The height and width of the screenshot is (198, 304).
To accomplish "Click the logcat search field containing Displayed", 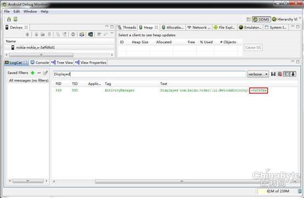I will click(149, 74).
